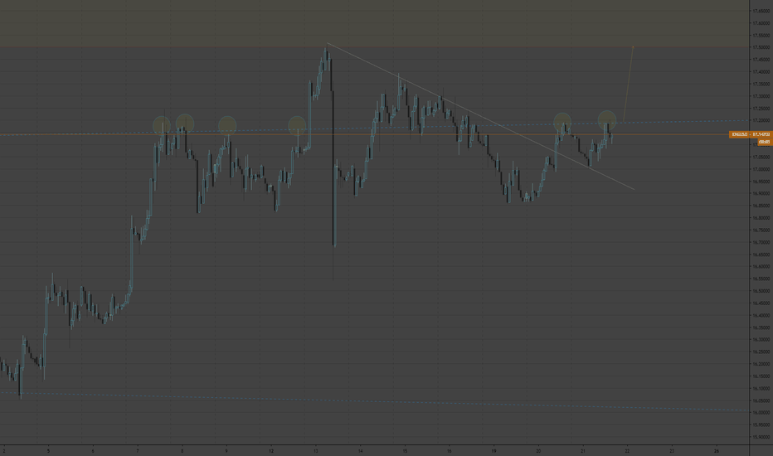The height and width of the screenshot is (456, 773).
Task: Select the 15.90000 price axis label
Action: click(761, 437)
